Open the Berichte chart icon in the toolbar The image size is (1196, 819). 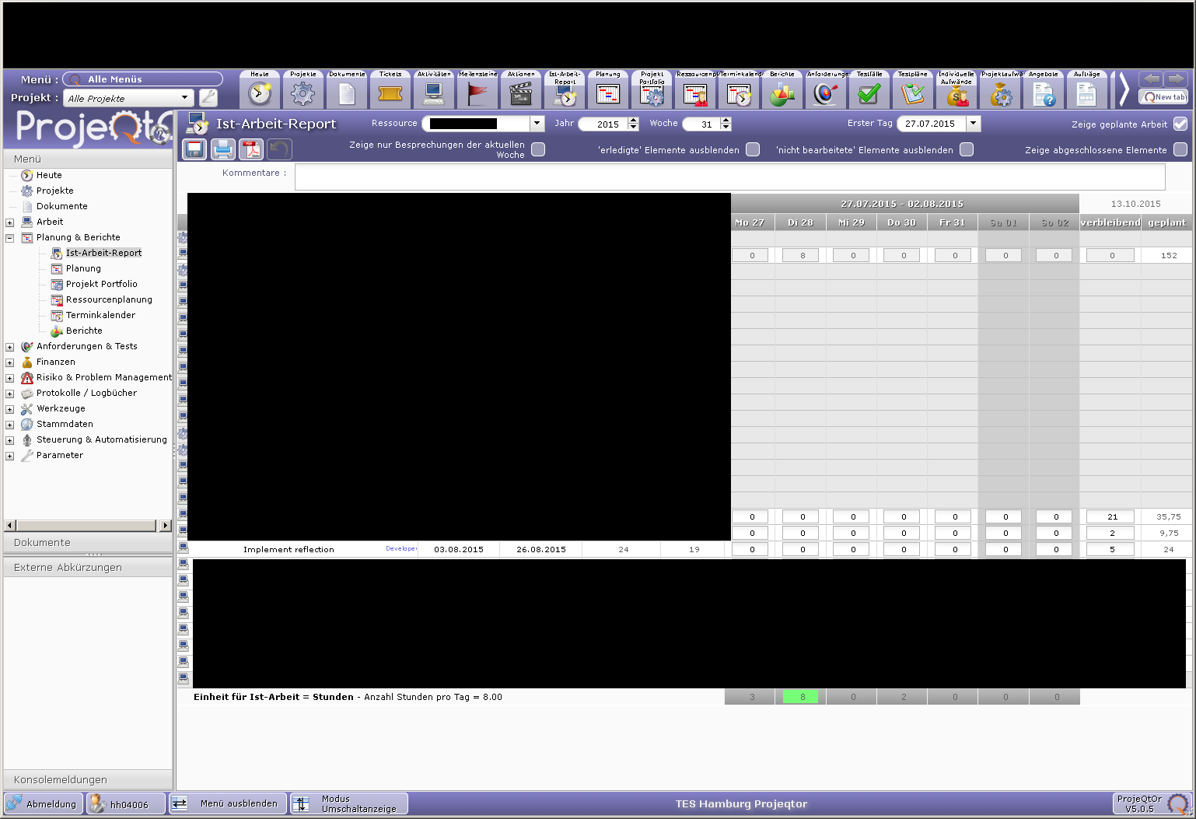coord(782,93)
